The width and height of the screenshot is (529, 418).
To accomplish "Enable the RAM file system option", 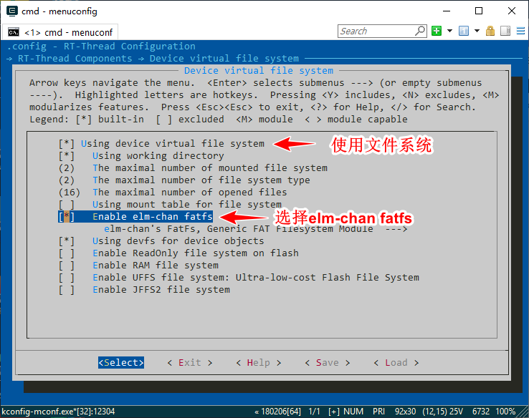I will click(x=67, y=265).
